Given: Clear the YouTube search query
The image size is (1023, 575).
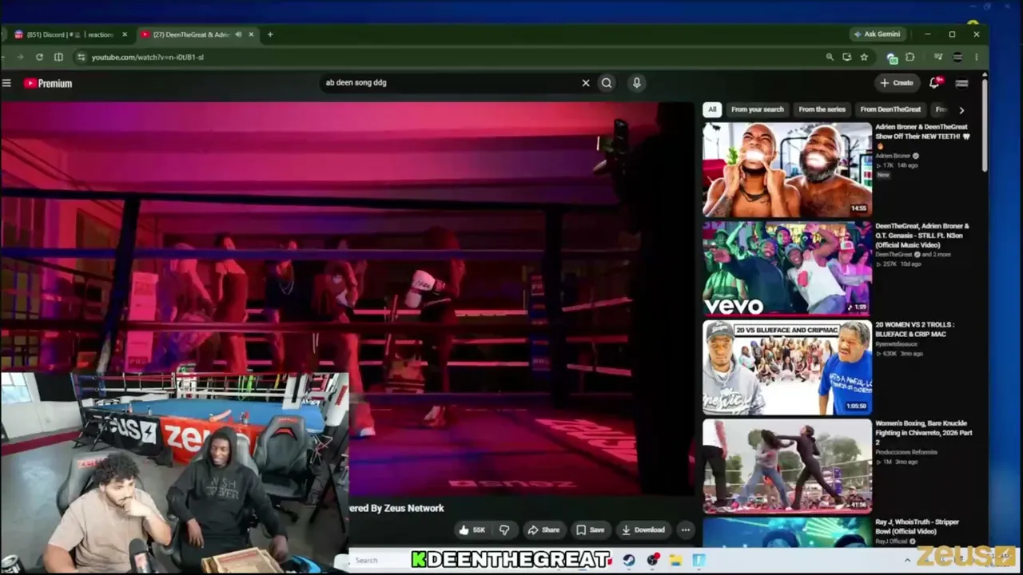Looking at the screenshot, I should tap(586, 82).
